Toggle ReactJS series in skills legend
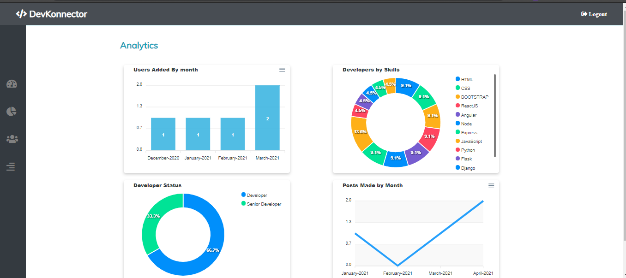 click(x=467, y=106)
